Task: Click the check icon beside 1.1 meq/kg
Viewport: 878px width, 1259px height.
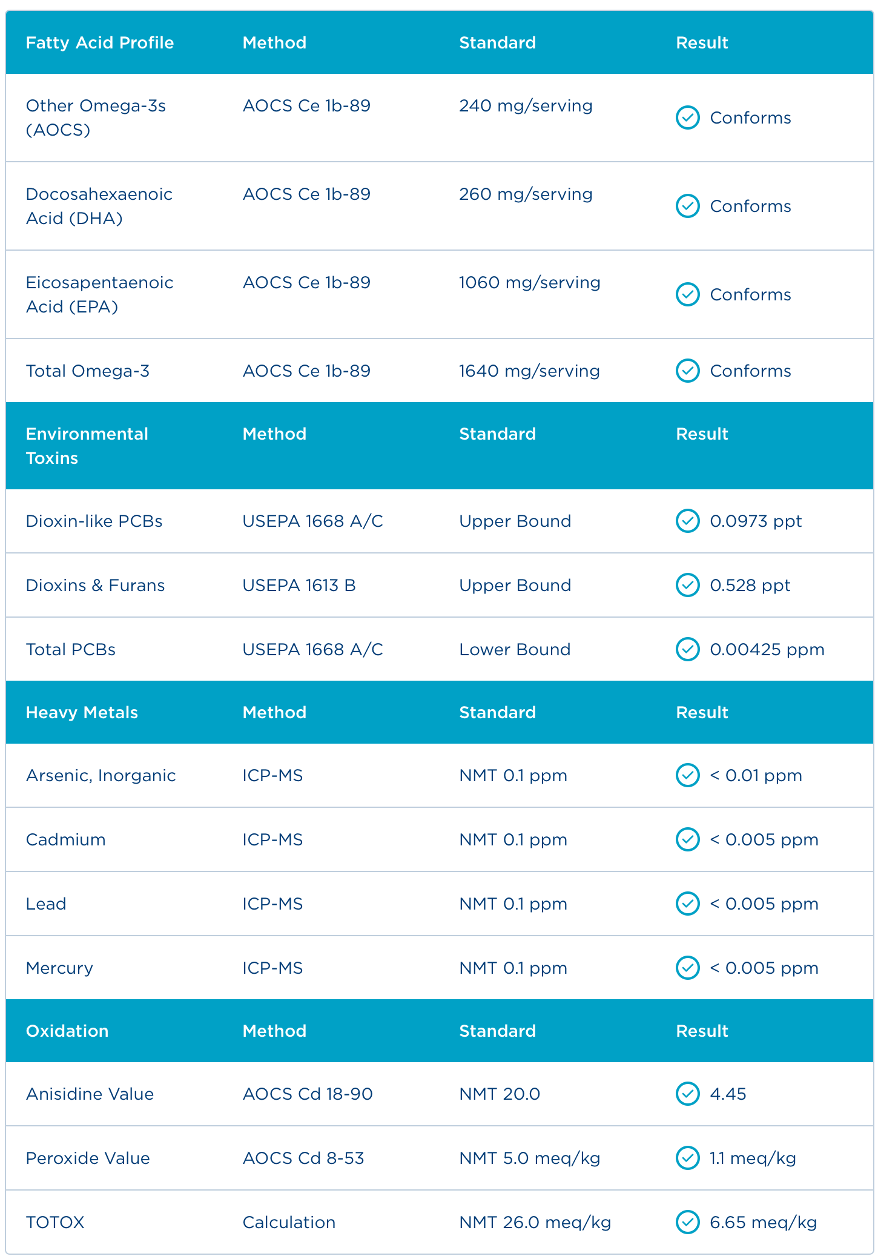Action: [687, 1158]
